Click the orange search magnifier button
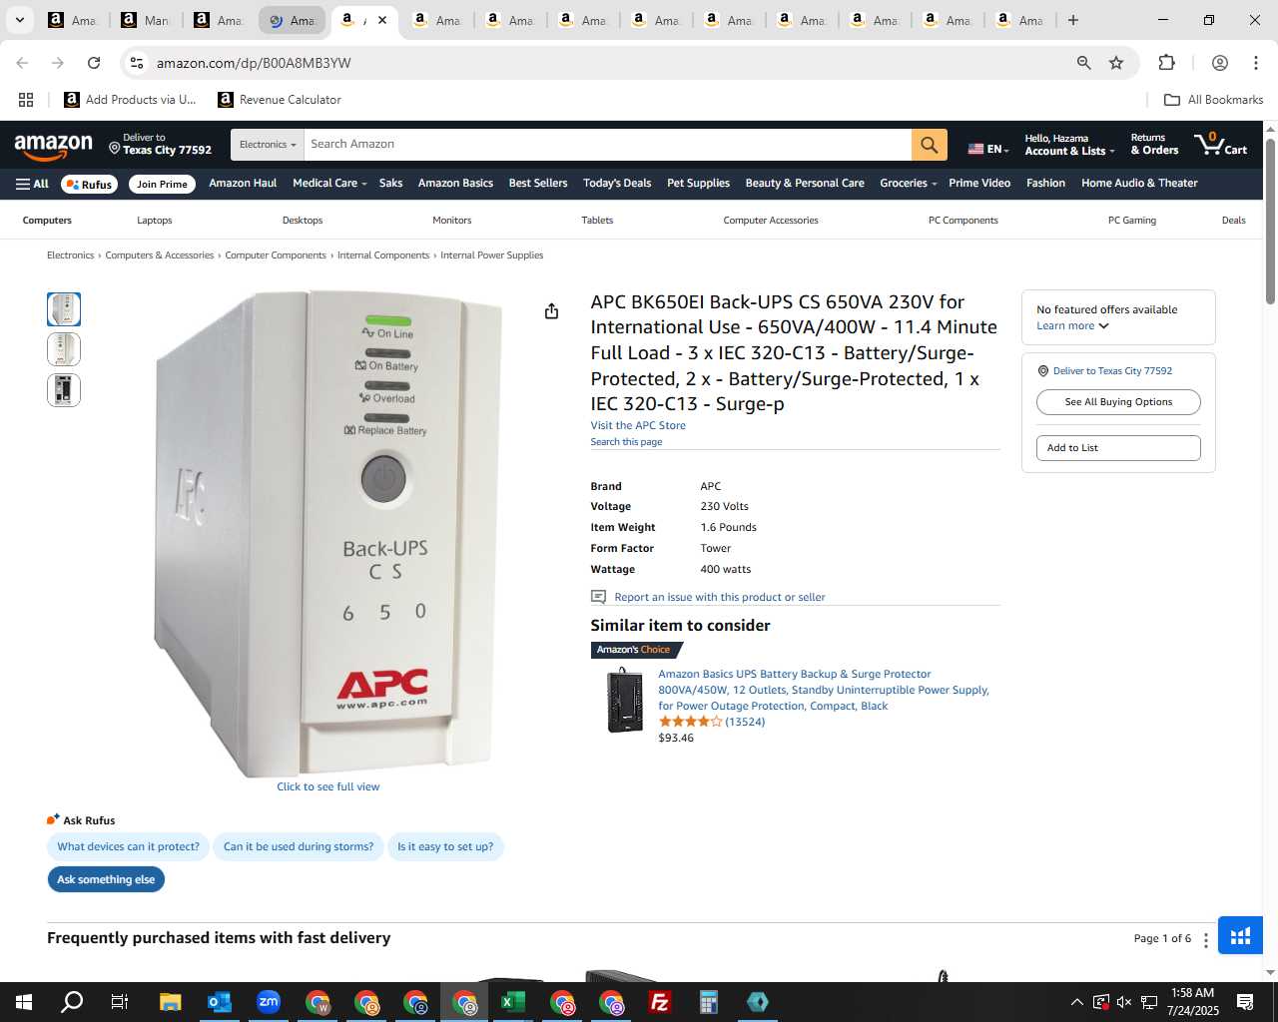The width and height of the screenshot is (1278, 1022). tap(929, 145)
